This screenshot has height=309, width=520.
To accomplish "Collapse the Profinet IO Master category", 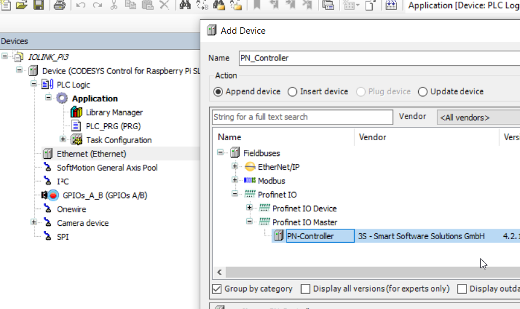I will [249, 221].
